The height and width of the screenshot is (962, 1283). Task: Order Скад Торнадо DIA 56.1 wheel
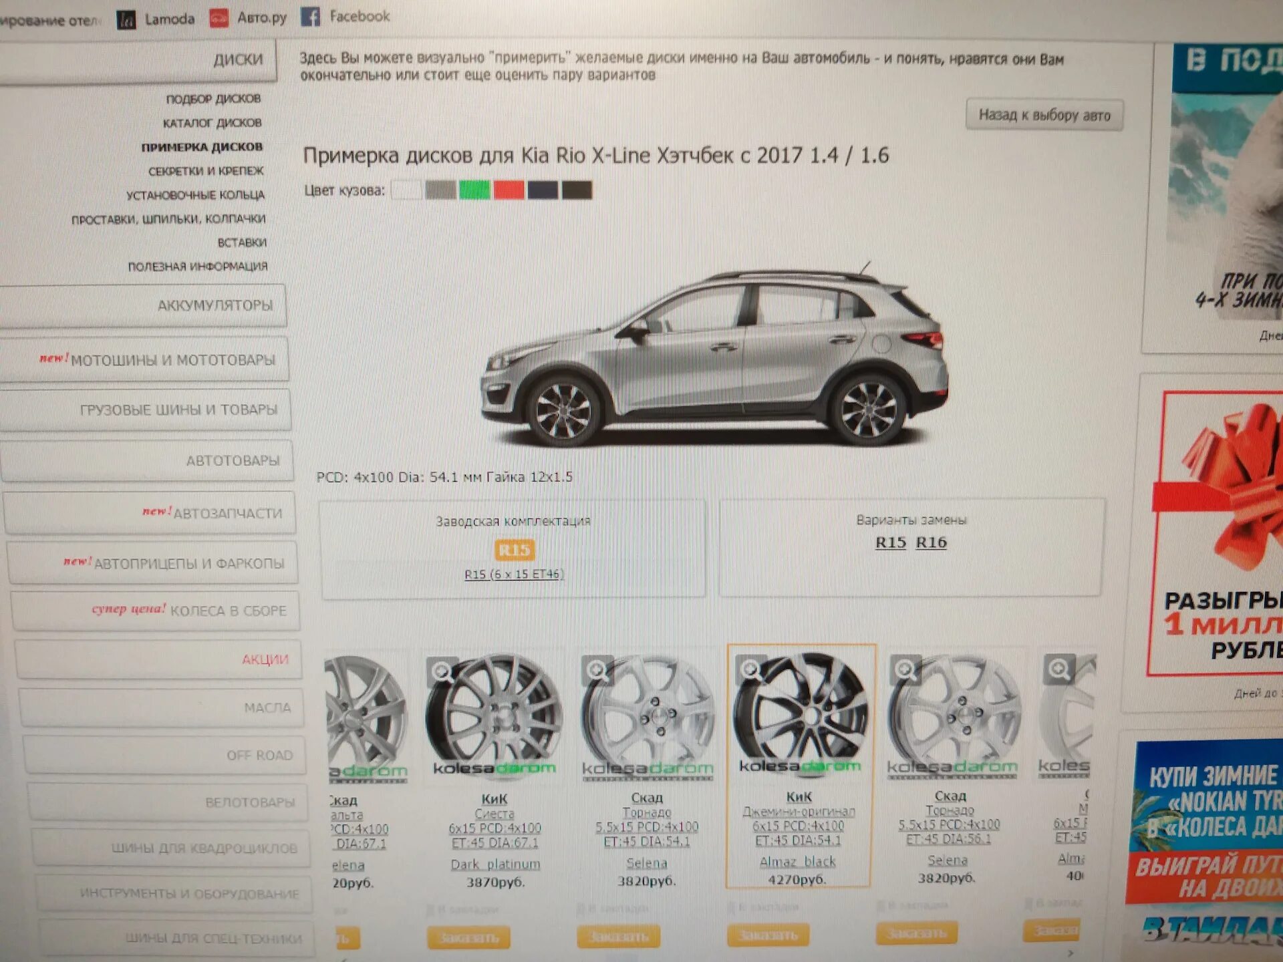click(x=916, y=933)
